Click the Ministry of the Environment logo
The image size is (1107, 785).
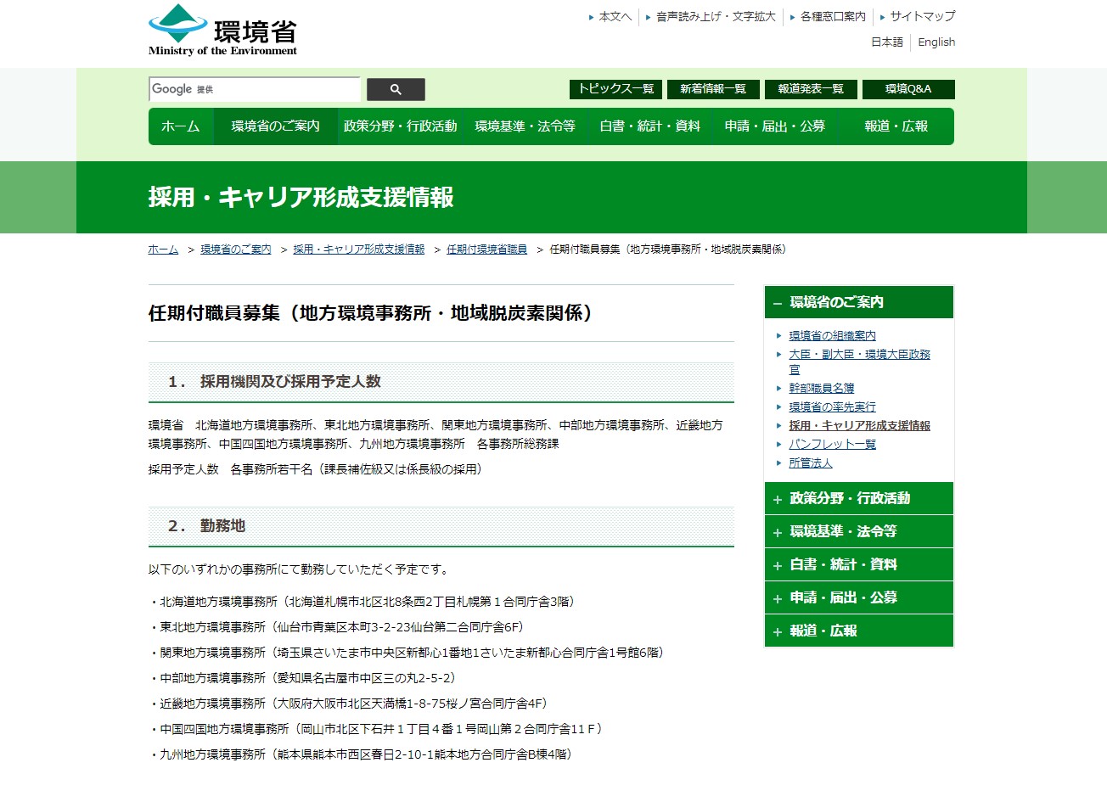222,31
